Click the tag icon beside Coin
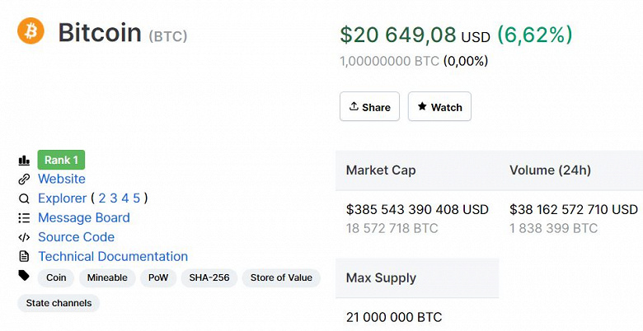Screen dimensions: 643x331 (x=24, y=276)
